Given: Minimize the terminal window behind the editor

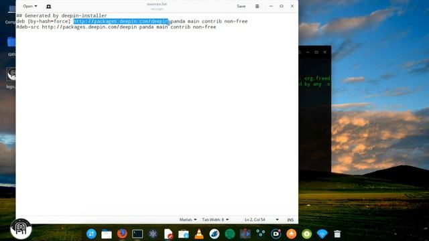Looking at the screenshot, I should (308, 52).
